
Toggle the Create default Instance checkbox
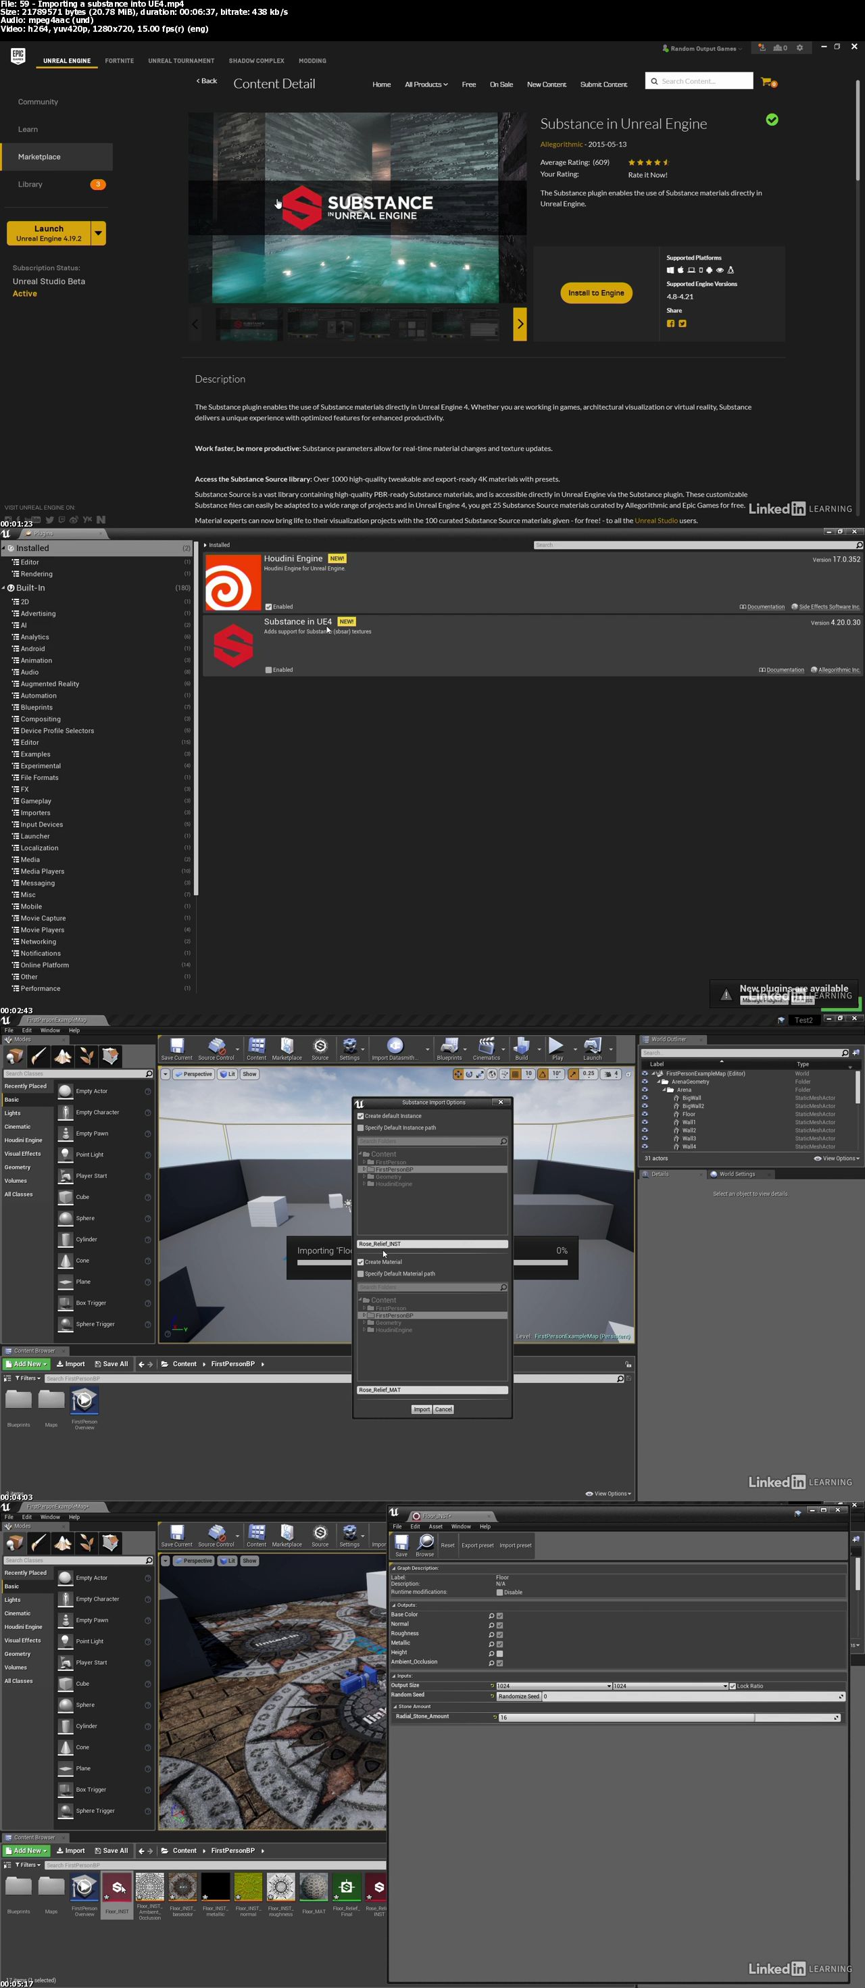(x=360, y=1116)
